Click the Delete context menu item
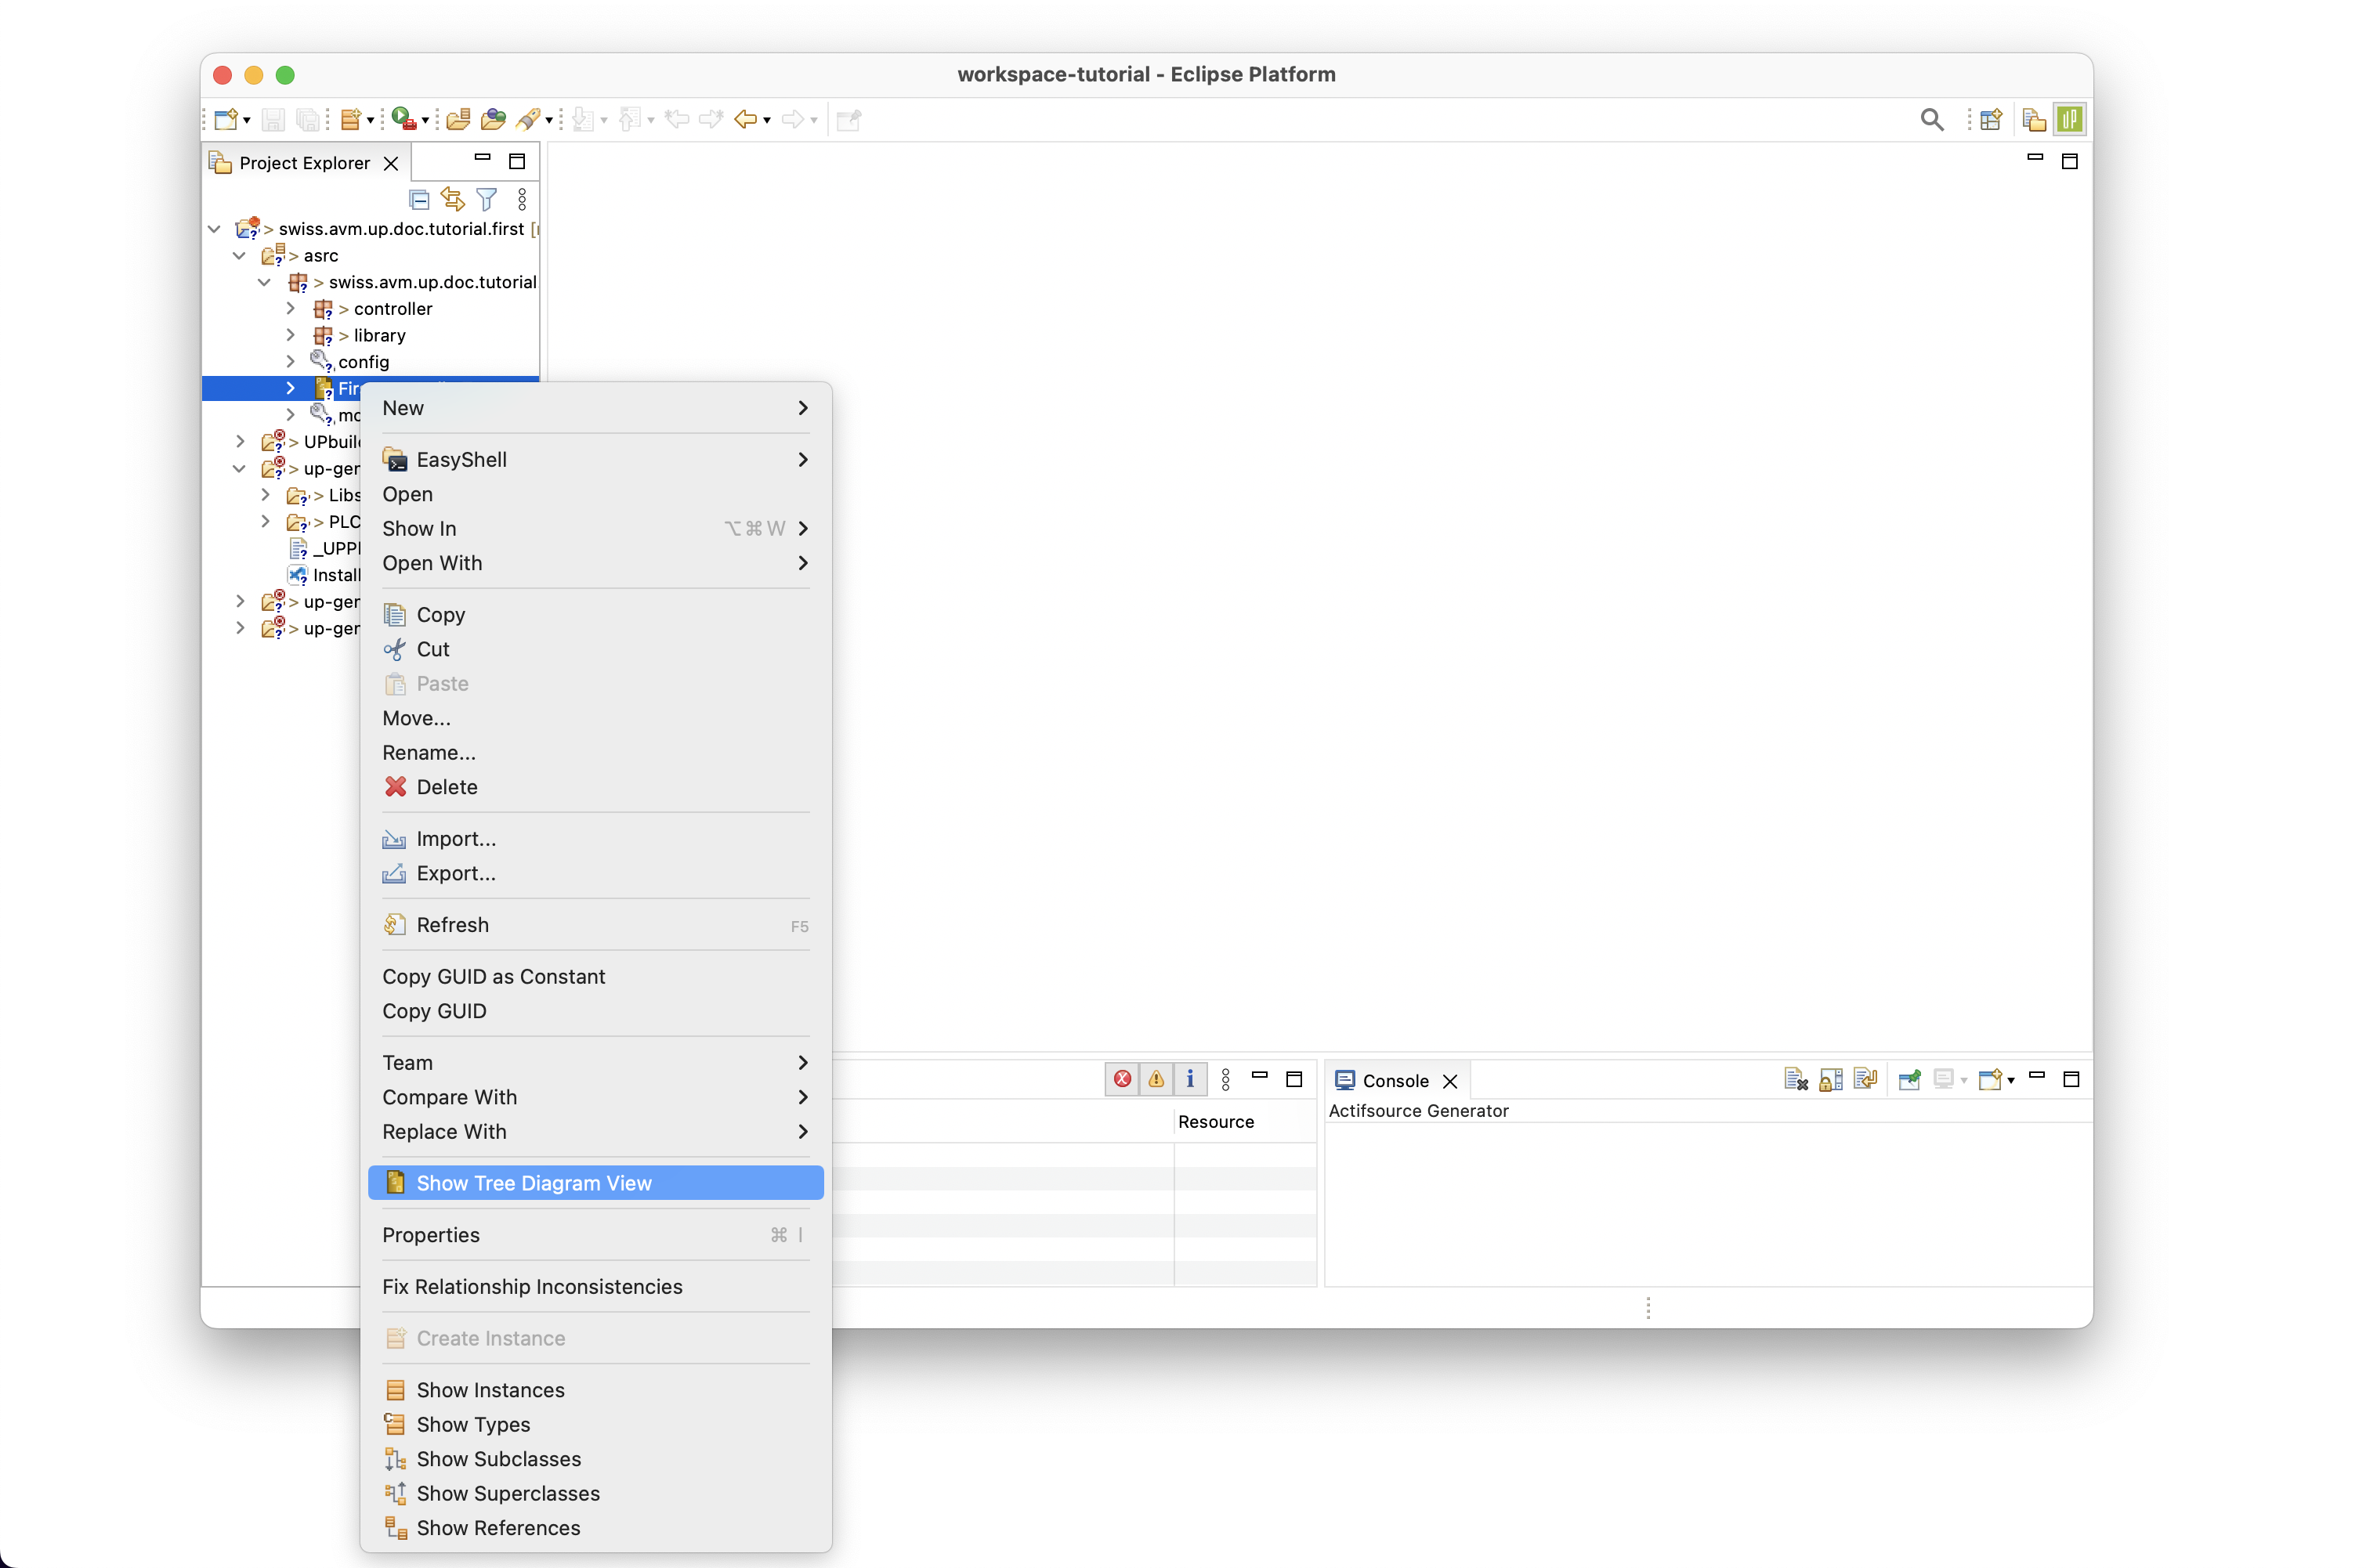 [446, 787]
